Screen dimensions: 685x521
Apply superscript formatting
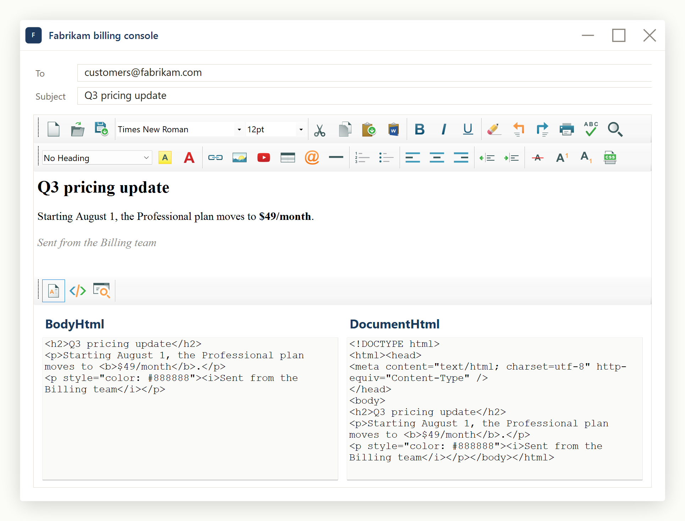coord(562,158)
